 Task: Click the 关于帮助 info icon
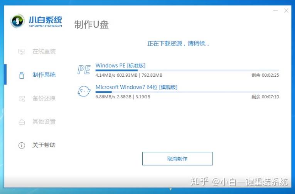point(22,145)
